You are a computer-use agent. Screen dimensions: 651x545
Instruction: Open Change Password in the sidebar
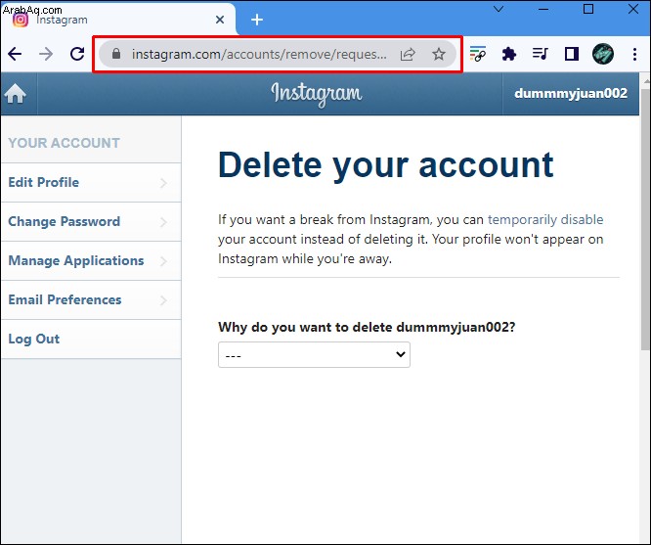click(x=91, y=221)
